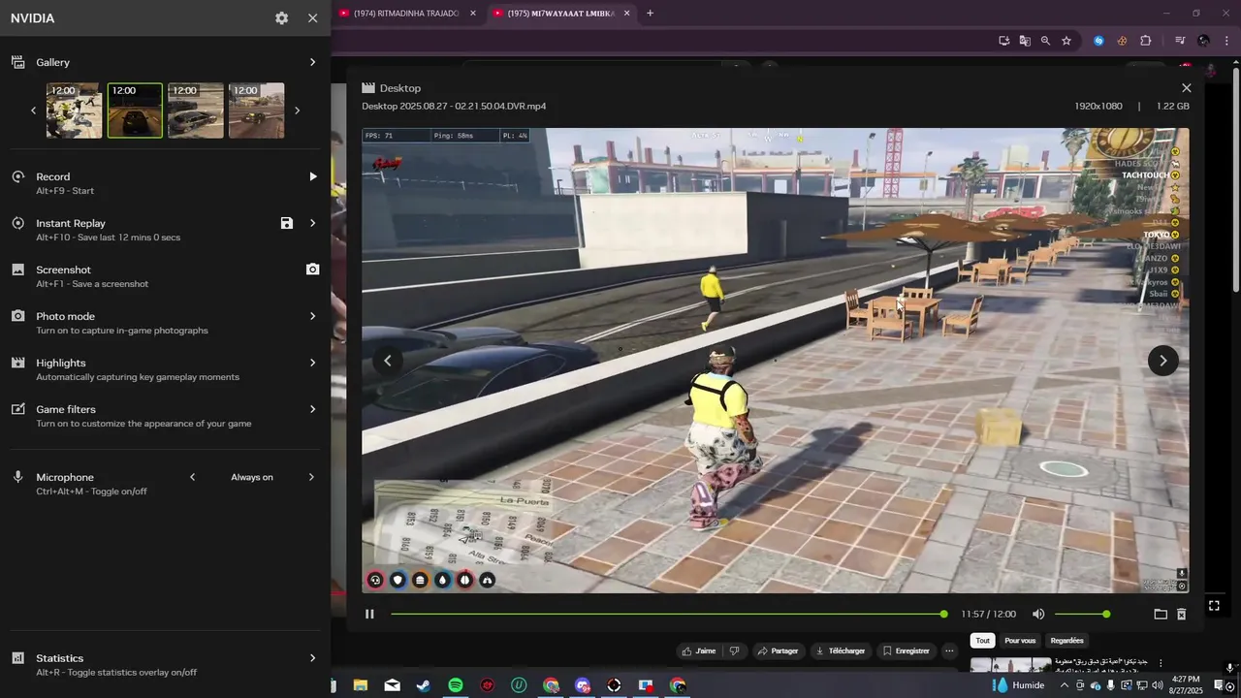Seek on the green video progress bar
1241x698 pixels.
coord(668,614)
